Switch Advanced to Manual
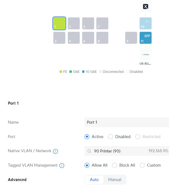 (x=115, y=180)
